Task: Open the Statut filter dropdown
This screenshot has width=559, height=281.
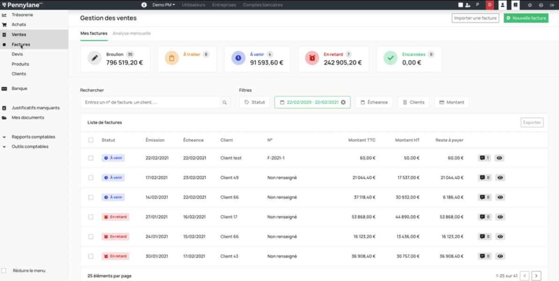Action: tap(254, 102)
